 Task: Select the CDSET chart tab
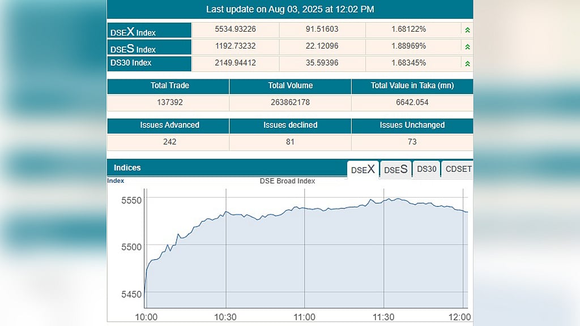tap(458, 169)
